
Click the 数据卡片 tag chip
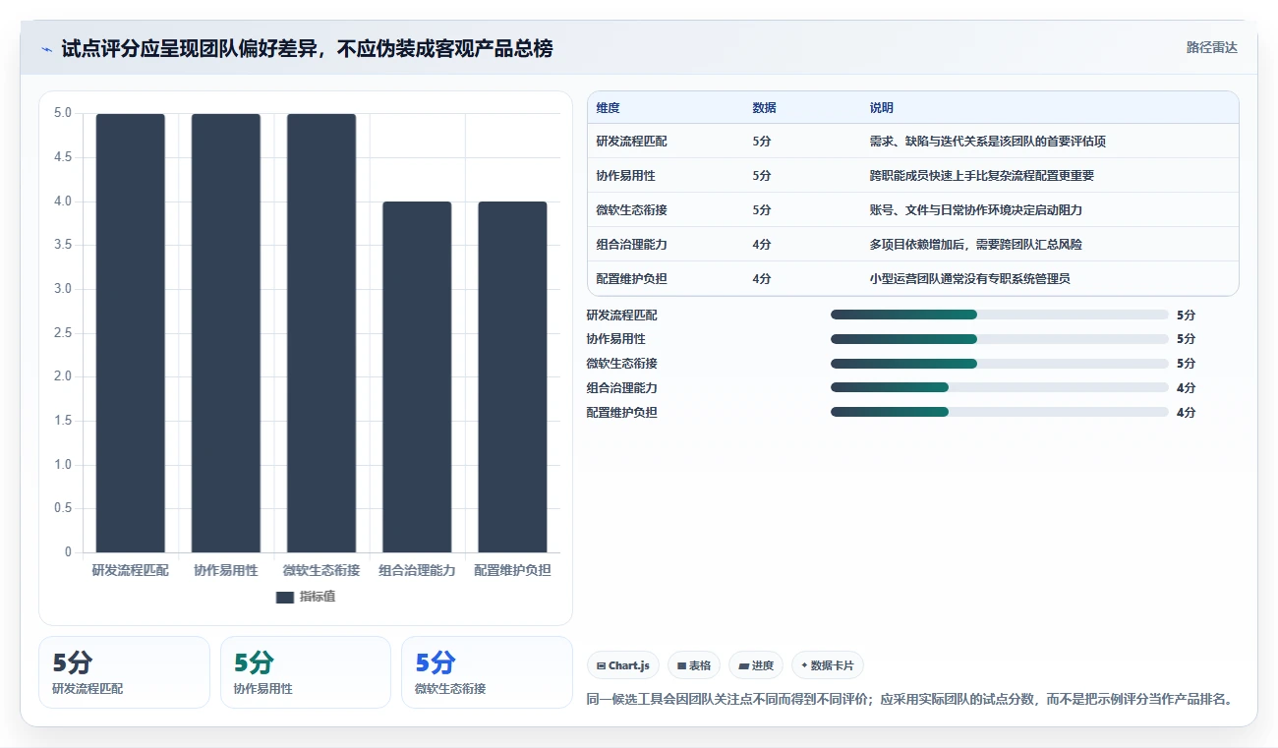tap(828, 665)
